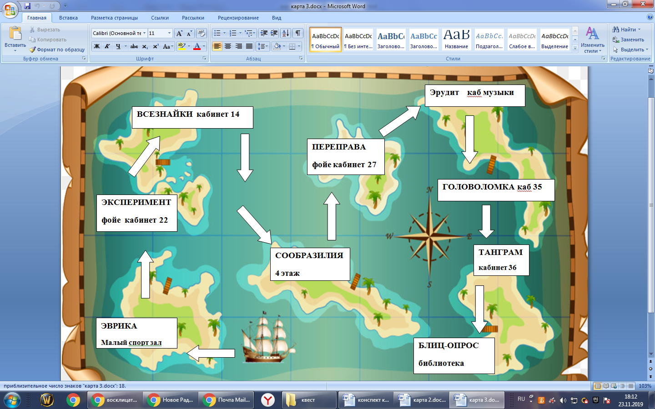
Task: Click the volume speaker tray icon
Action: pos(563,400)
